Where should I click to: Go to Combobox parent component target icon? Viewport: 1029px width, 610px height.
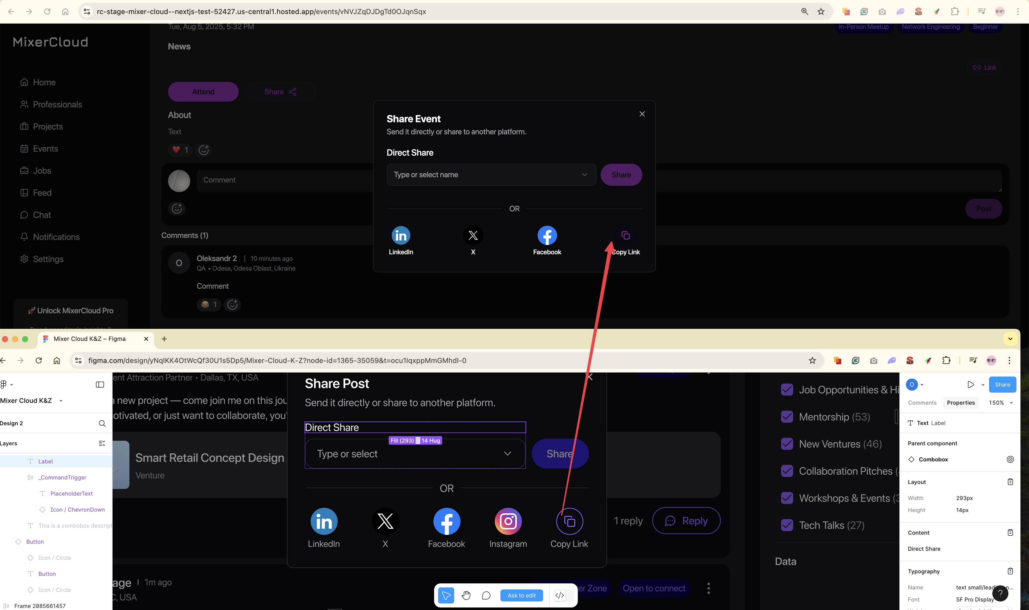pyautogui.click(x=1010, y=460)
